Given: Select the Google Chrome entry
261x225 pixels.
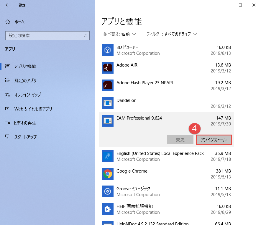Looking at the screenshot, I should [166, 174].
